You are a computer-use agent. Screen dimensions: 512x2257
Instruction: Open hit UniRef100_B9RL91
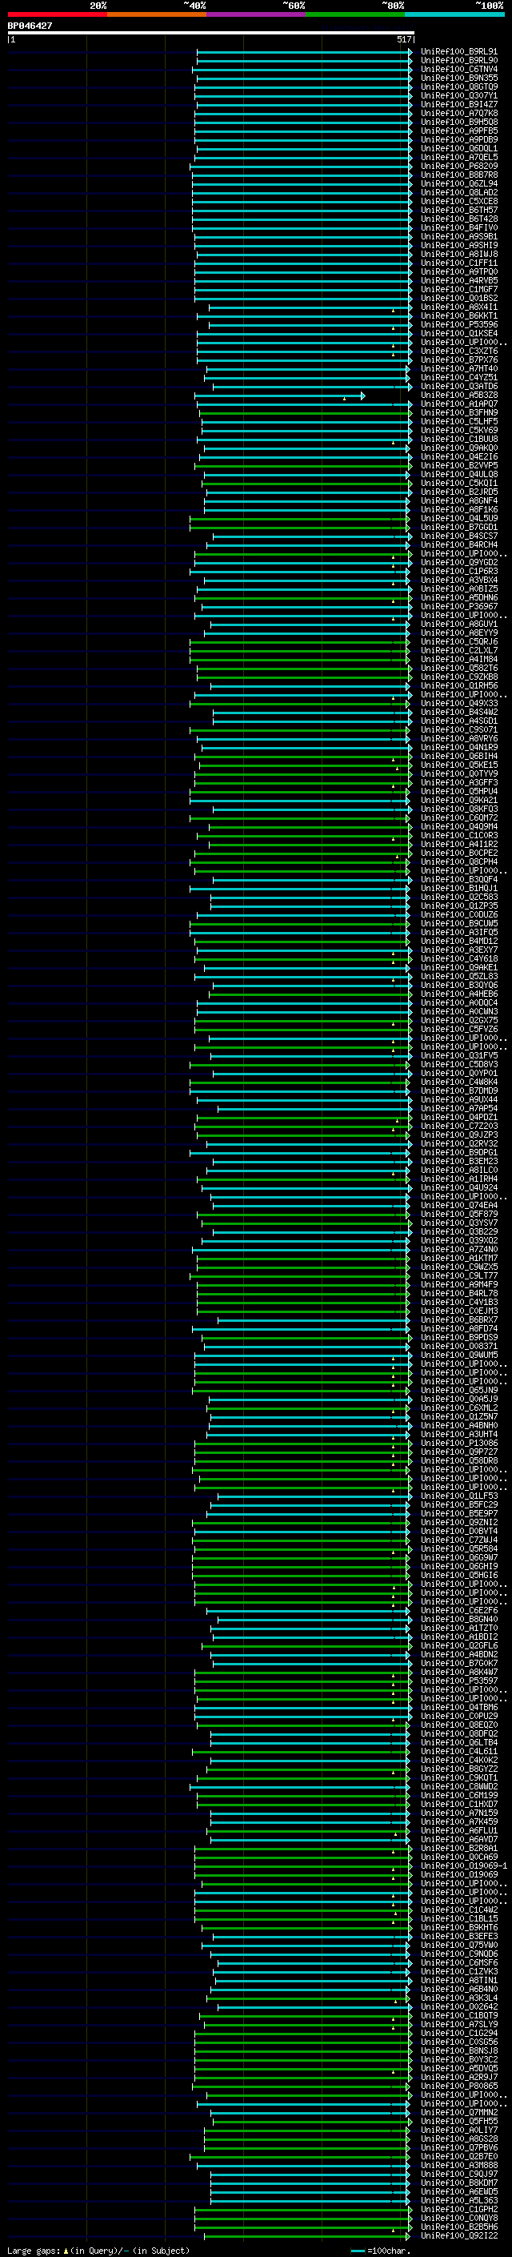coord(458,52)
